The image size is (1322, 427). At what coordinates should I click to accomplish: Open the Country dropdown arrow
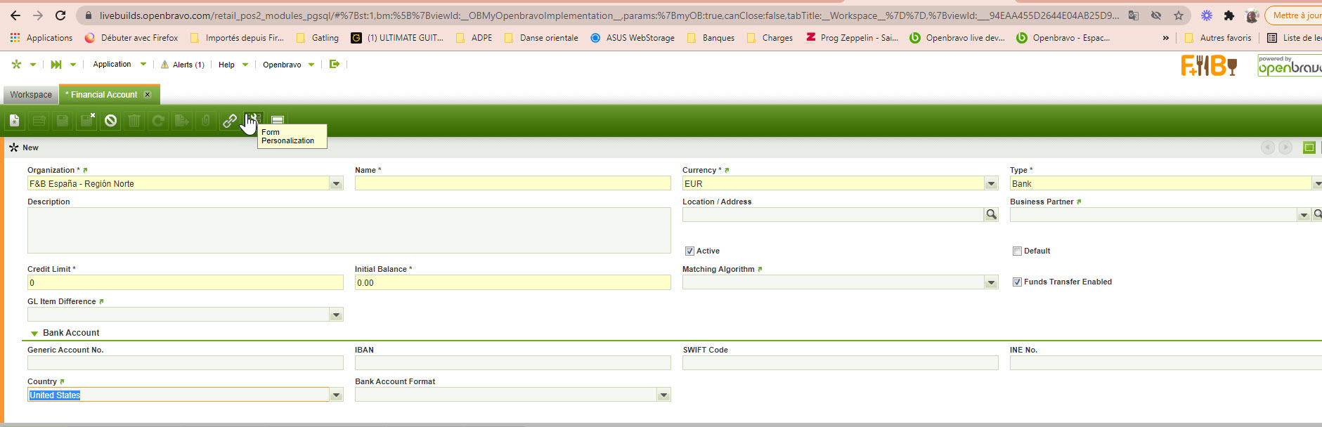tap(336, 395)
